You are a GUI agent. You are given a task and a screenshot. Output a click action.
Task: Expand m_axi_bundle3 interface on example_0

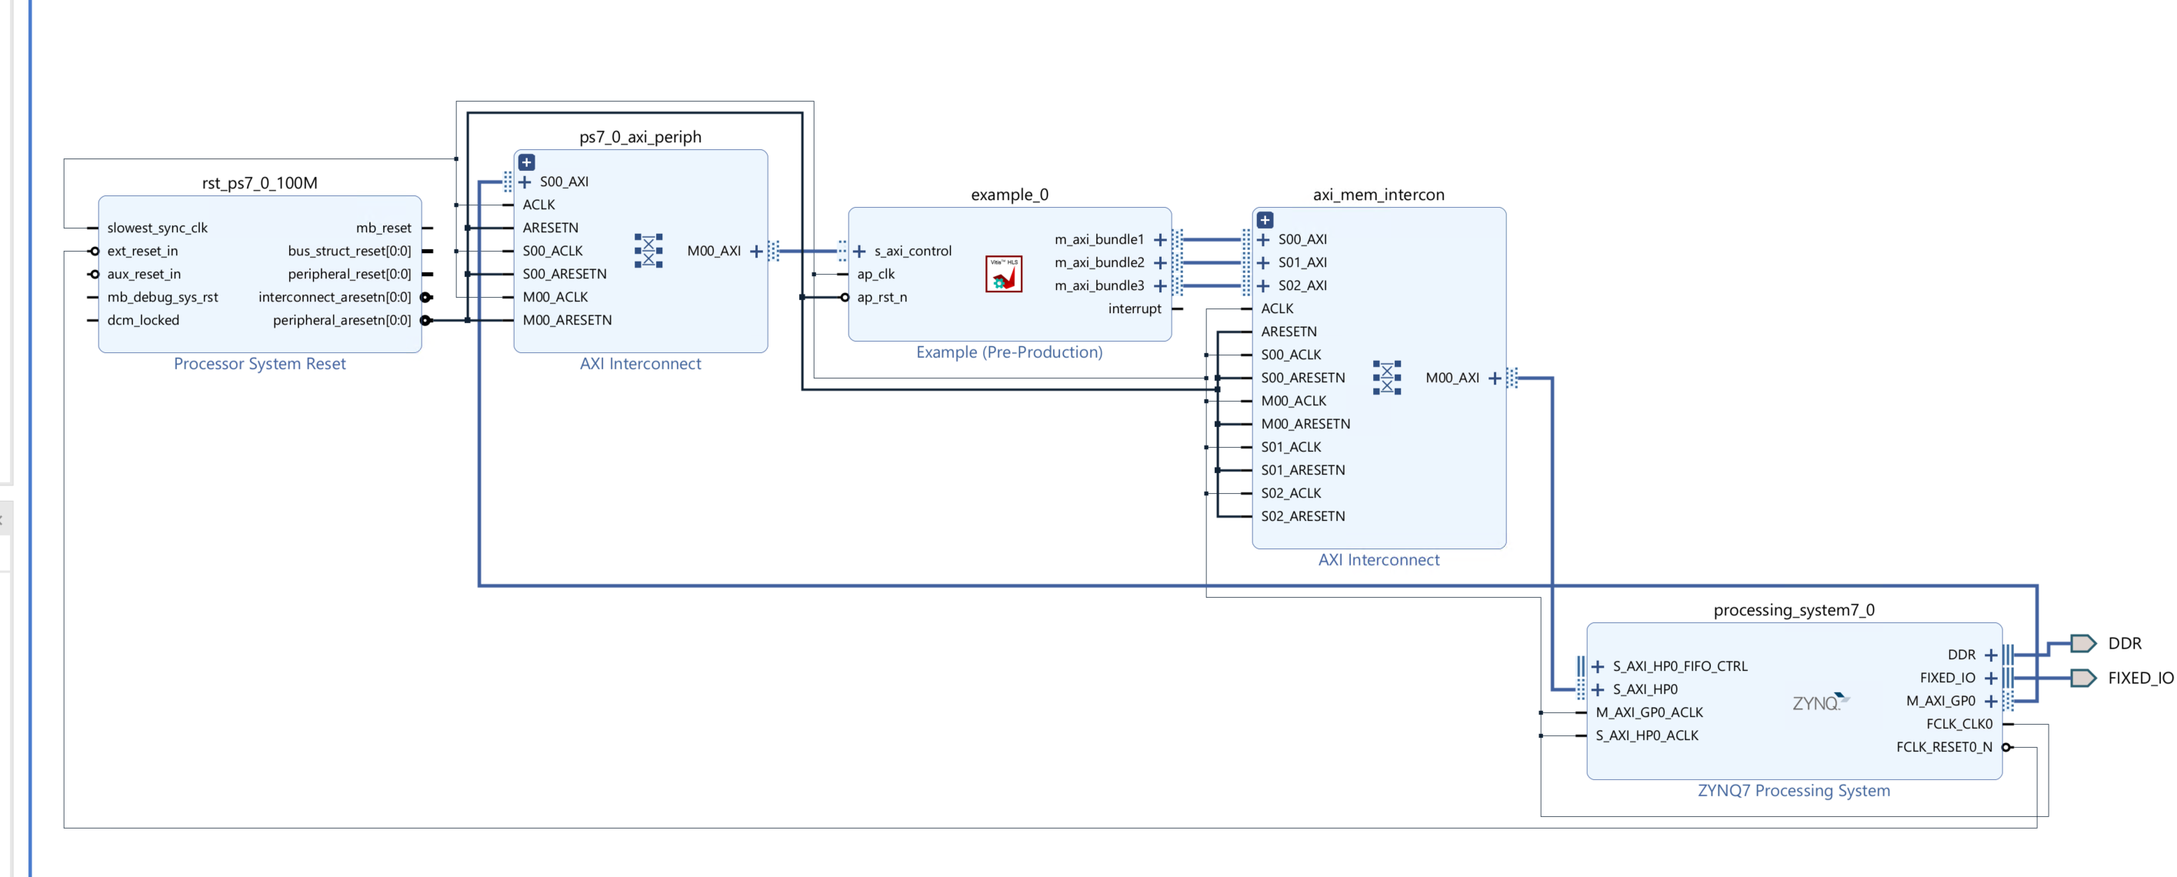(x=1160, y=285)
